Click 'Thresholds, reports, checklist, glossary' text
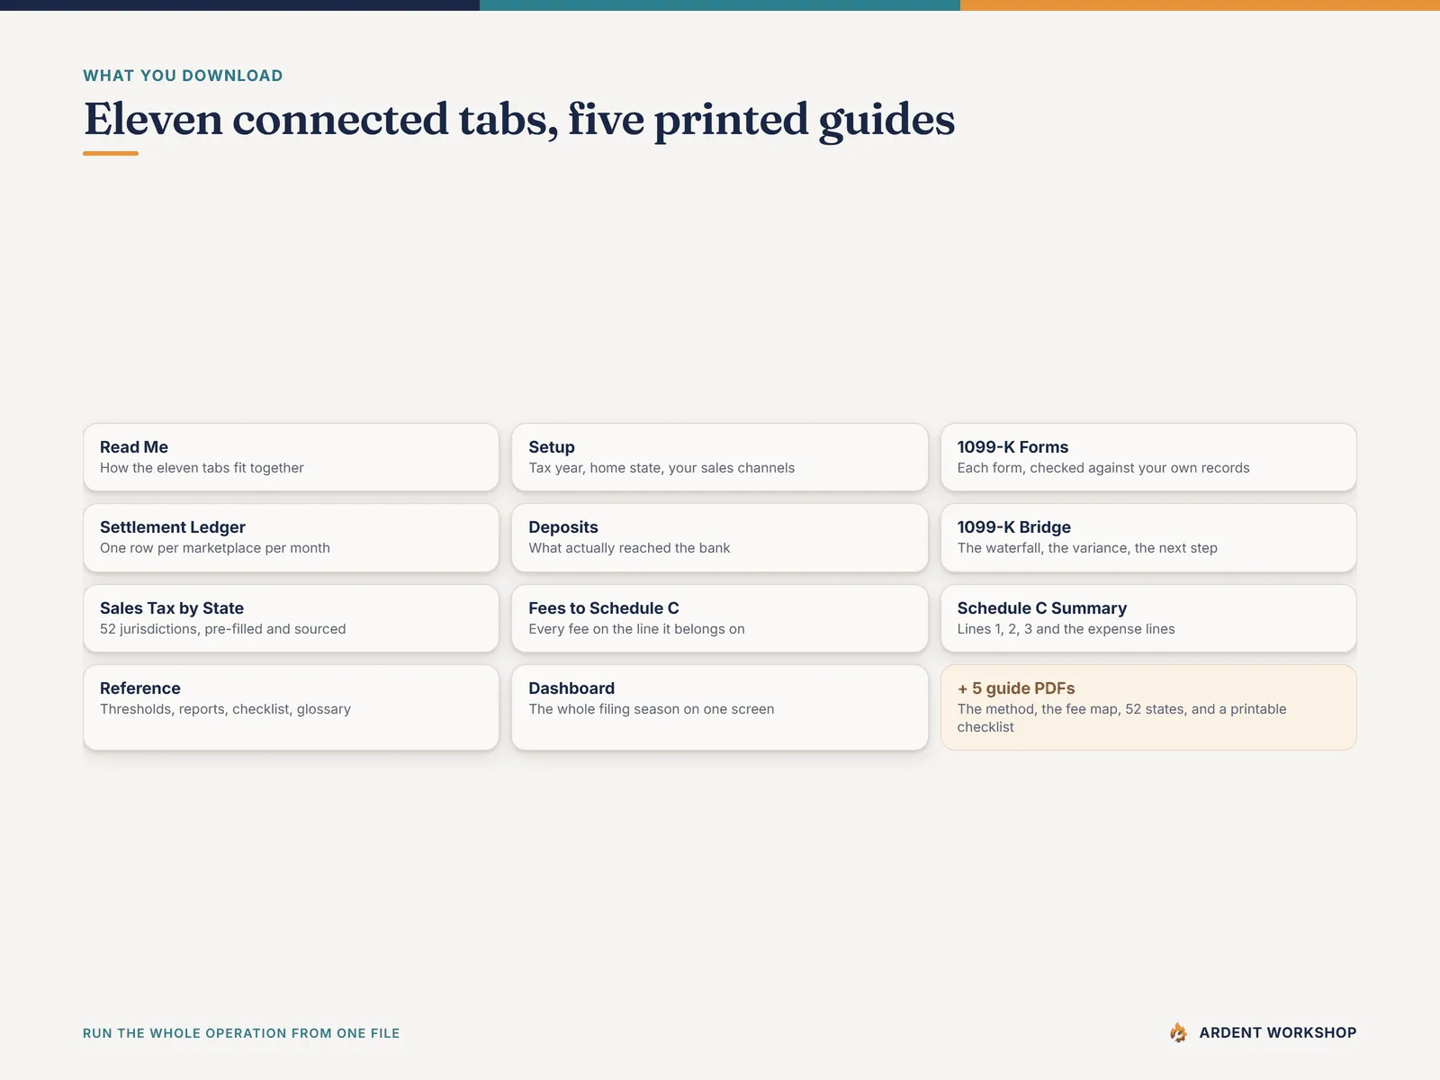The image size is (1440, 1080). (225, 709)
